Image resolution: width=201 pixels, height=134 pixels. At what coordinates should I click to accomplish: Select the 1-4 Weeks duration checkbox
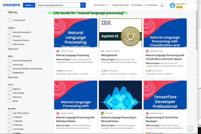click(10, 117)
